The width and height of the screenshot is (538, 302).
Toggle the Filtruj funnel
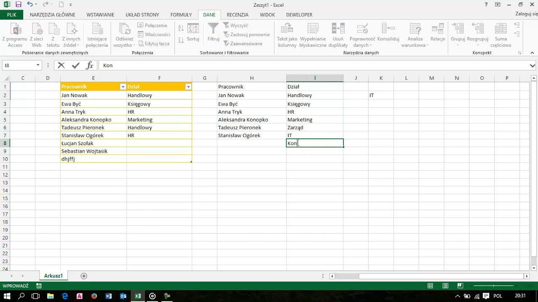tap(213, 32)
